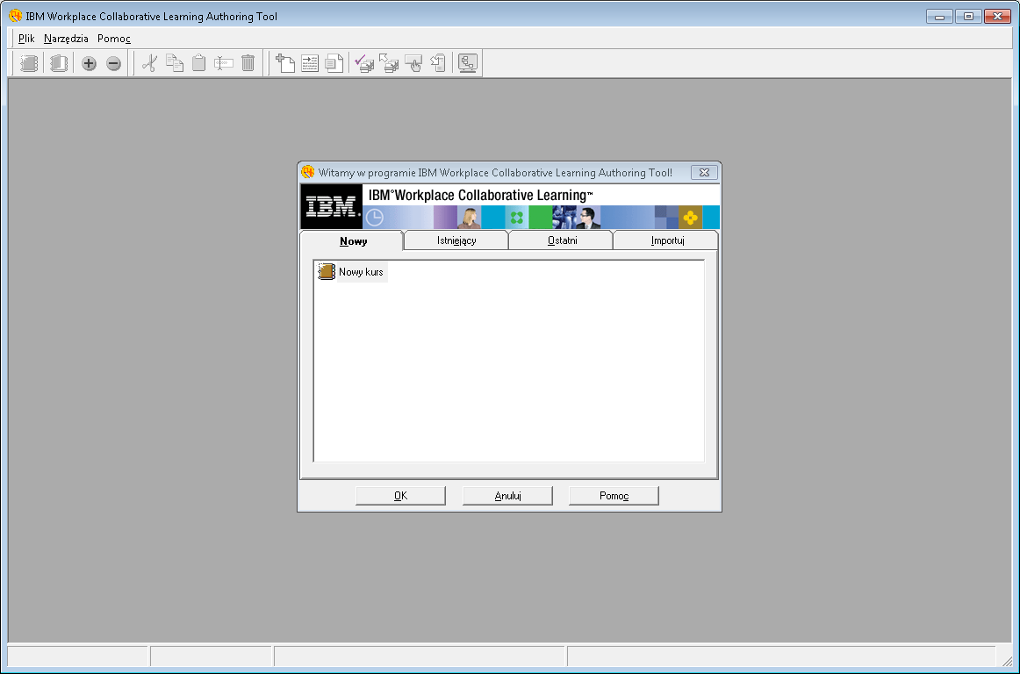Viewport: 1020px width, 674px height.
Task: Click the rename text-cursor icon
Action: point(223,63)
